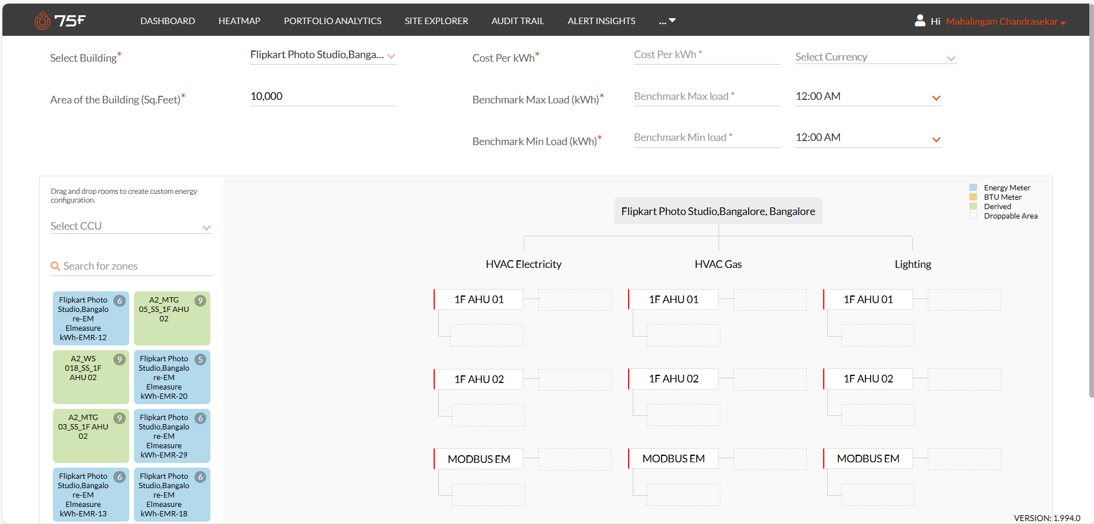This screenshot has width=1094, height=524.
Task: Expand the more menu ellipsis in navbar
Action: [667, 21]
